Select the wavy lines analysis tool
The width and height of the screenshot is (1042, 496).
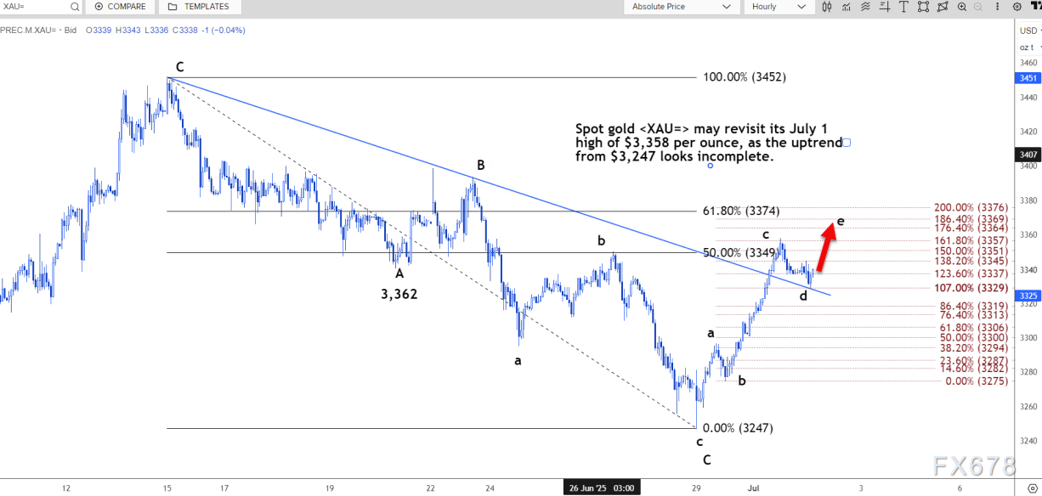pos(865,7)
